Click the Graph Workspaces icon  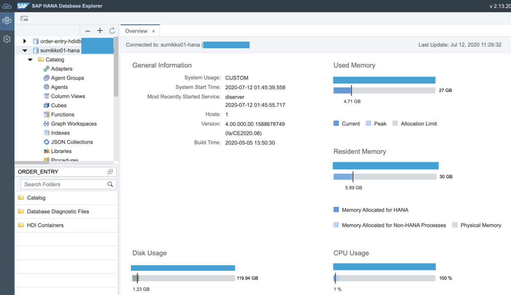click(x=46, y=123)
